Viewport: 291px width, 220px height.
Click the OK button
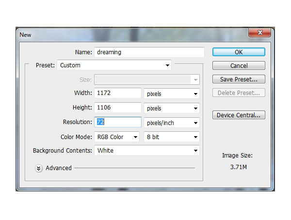click(239, 52)
